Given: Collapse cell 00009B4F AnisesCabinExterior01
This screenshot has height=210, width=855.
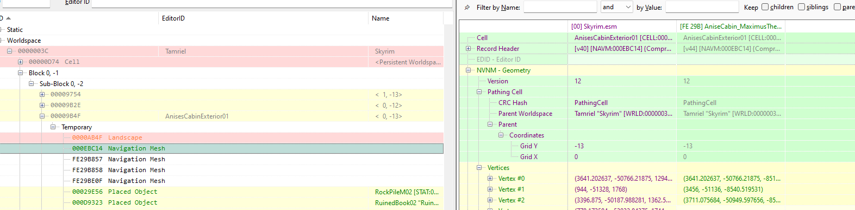Looking at the screenshot, I should tap(42, 116).
